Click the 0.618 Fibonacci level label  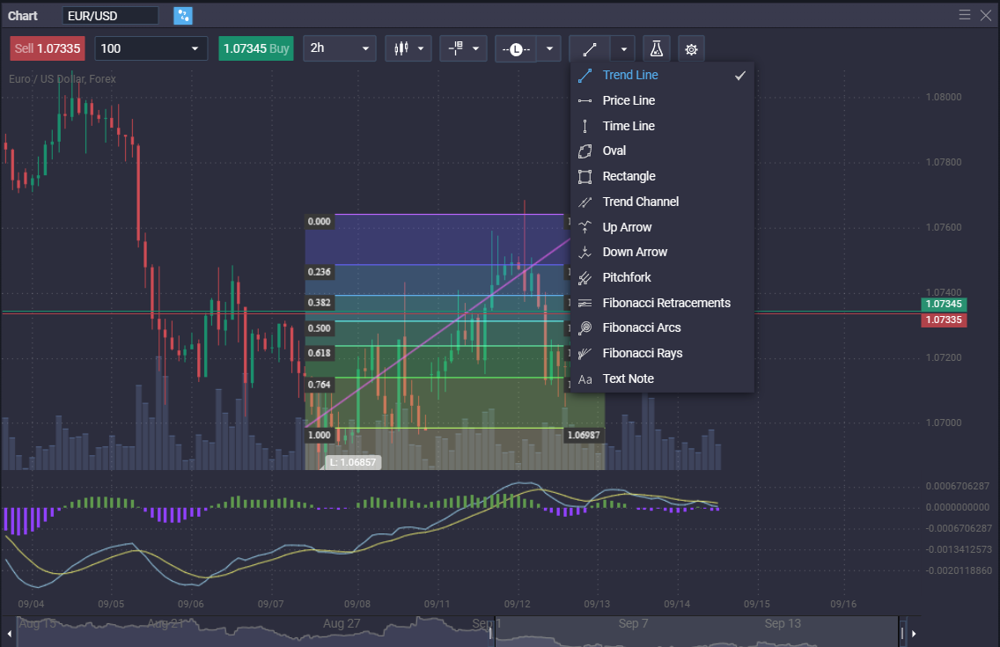319,353
